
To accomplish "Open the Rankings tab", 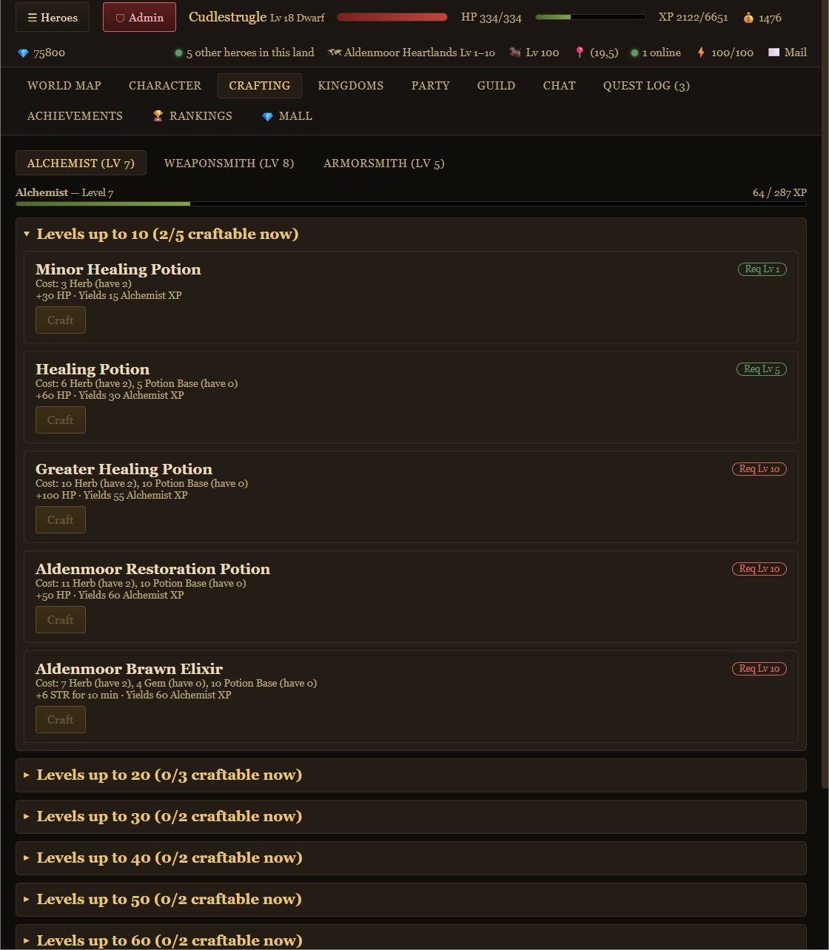I will (x=192, y=116).
